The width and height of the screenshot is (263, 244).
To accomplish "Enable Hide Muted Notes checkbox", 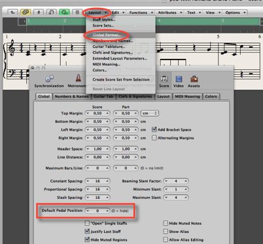I will pyautogui.click(x=166, y=223).
